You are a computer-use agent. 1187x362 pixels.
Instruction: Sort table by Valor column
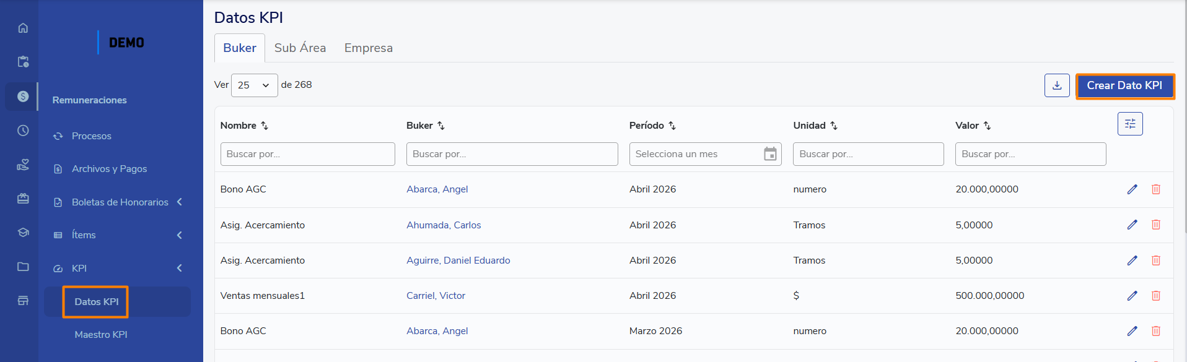tap(987, 126)
